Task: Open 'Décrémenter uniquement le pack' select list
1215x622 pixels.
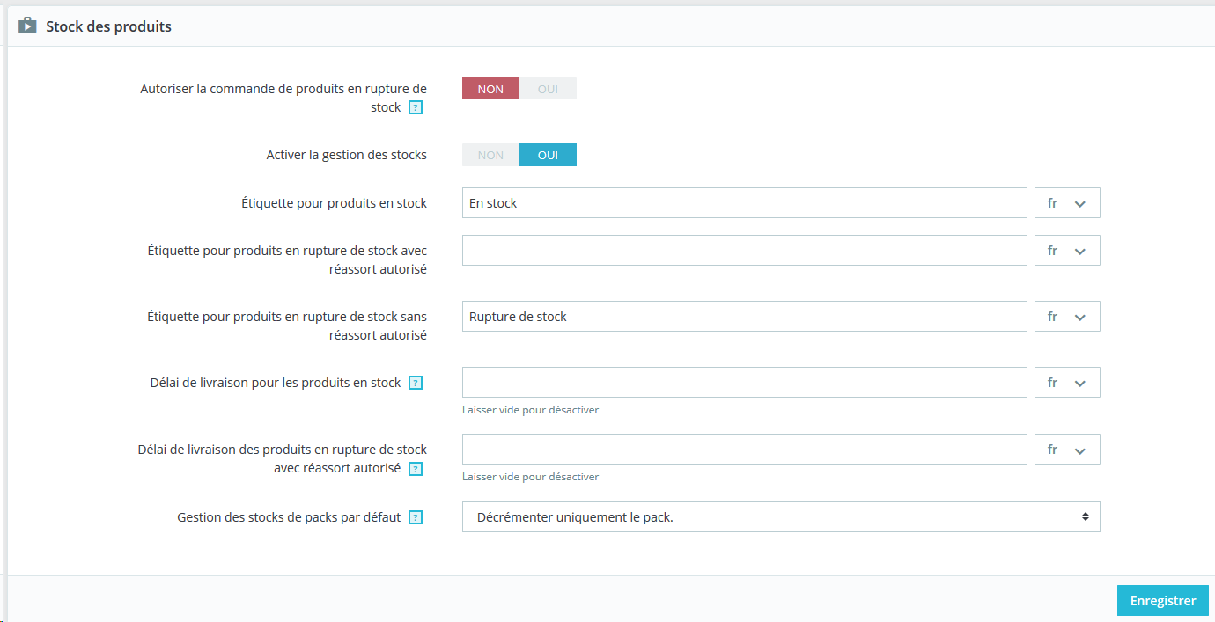Action: pos(781,517)
